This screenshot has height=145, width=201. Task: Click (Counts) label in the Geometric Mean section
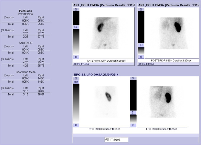point(9,75)
